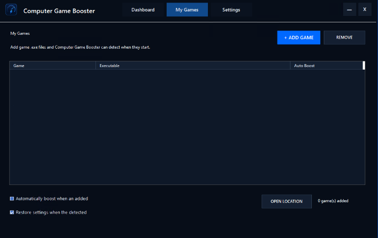Close the Computer Game Booster window

[x=365, y=9]
